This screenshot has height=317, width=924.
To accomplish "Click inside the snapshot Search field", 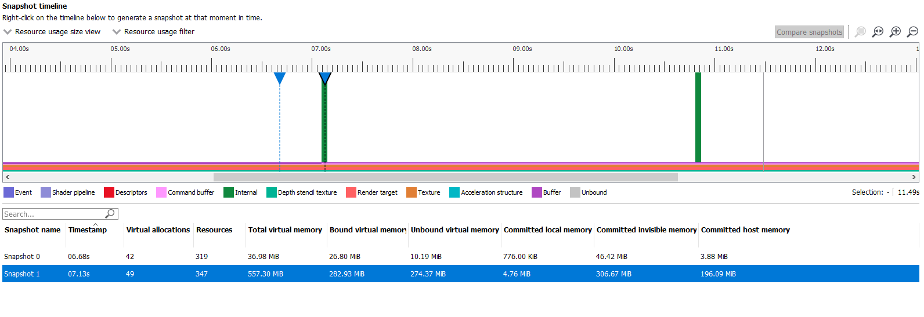I will point(52,214).
